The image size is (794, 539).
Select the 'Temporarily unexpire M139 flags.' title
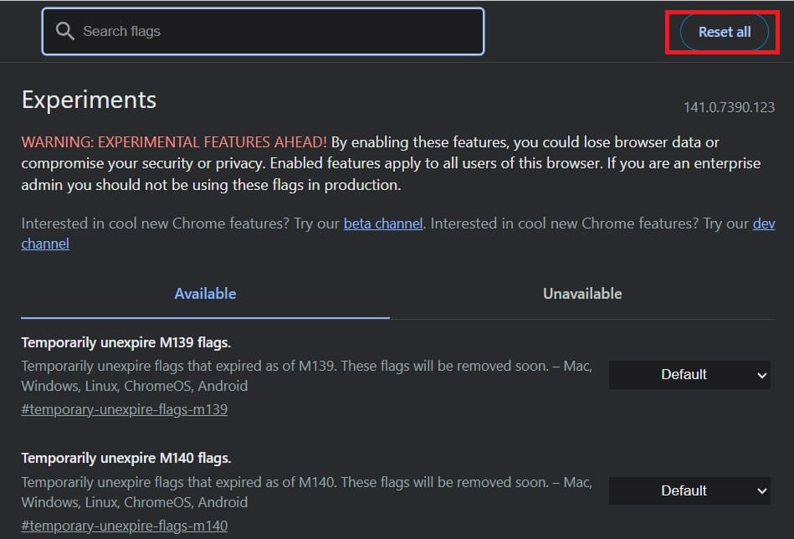tap(126, 342)
